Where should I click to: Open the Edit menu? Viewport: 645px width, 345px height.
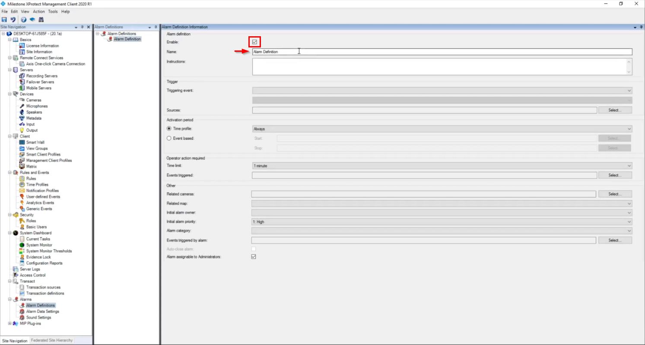coord(15,12)
